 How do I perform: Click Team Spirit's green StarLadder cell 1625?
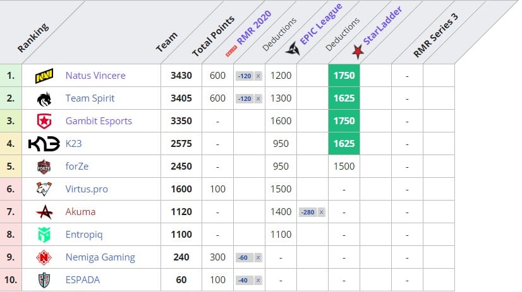pyautogui.click(x=344, y=98)
